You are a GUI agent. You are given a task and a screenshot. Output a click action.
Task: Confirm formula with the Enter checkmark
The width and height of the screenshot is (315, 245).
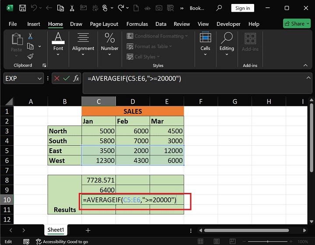click(66, 78)
